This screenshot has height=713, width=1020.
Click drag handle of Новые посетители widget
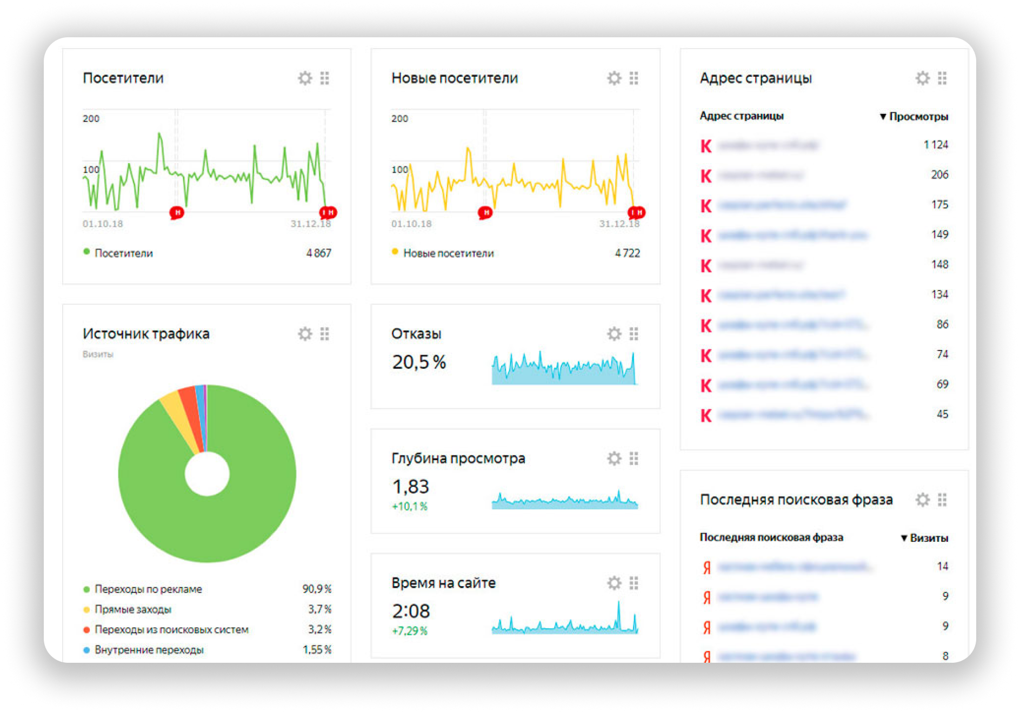tap(634, 78)
